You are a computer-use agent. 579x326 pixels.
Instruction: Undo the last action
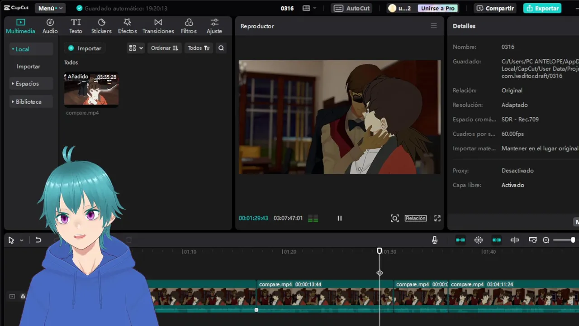(38, 240)
